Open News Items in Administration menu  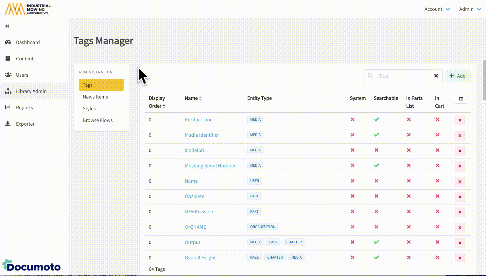(95, 97)
